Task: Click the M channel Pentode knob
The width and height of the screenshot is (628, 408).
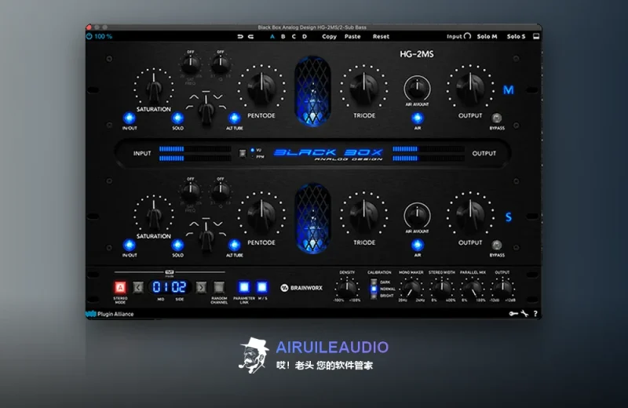Action: [261, 87]
